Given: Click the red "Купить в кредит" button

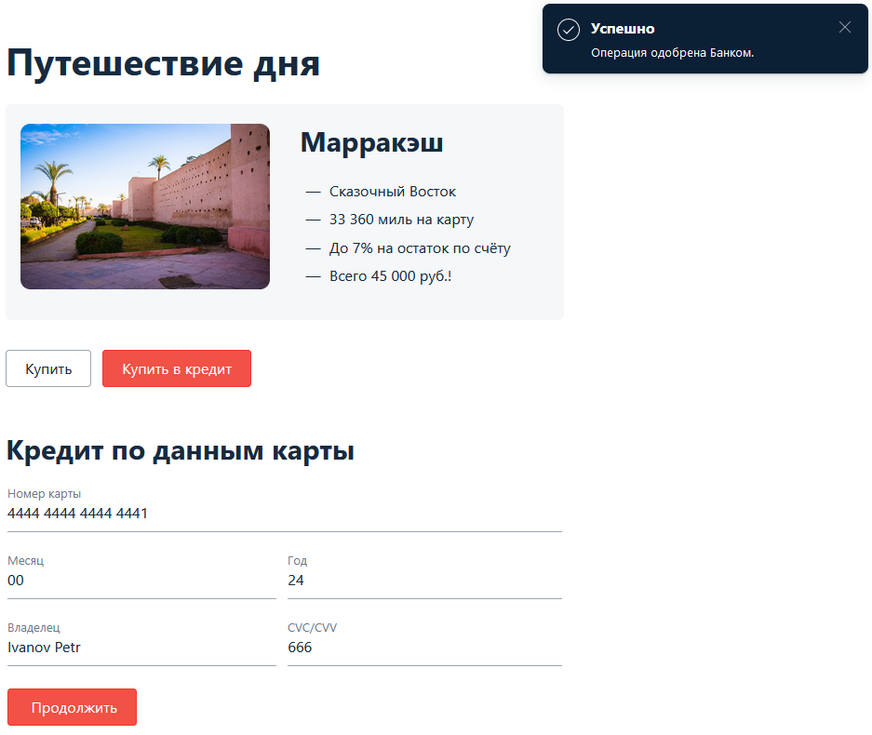Looking at the screenshot, I should tap(176, 368).
